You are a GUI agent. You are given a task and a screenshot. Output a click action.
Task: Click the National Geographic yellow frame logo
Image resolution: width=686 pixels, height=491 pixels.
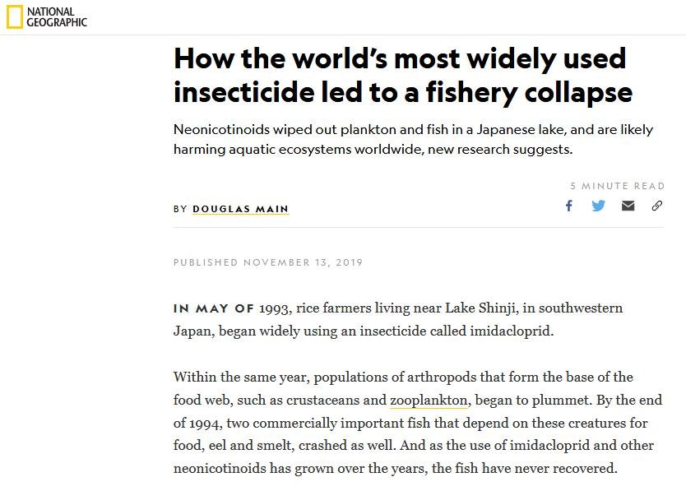[15, 16]
